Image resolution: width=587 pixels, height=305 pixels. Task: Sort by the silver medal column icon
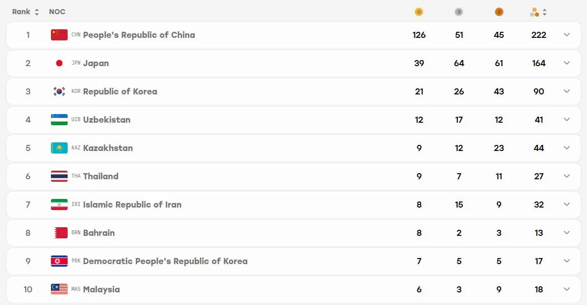(459, 12)
